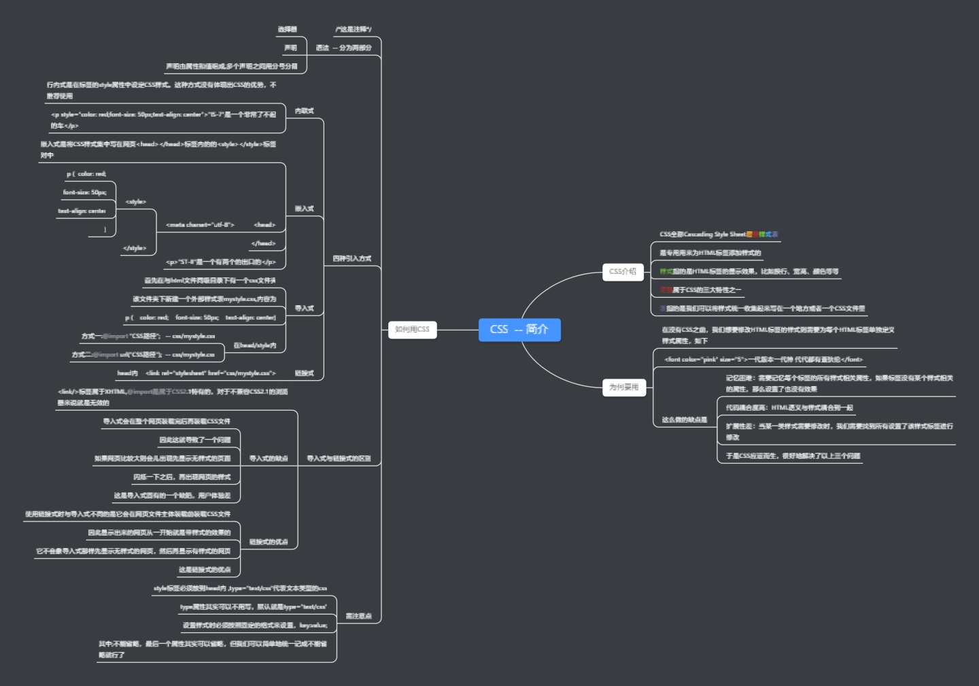979x686 pixels.
Task: Click the '嵌入式' subtopic
Action: tap(304, 209)
